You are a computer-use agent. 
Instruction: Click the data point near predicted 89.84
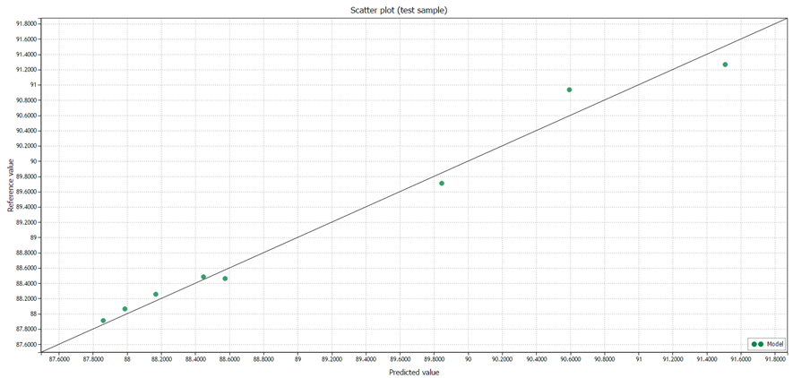441,184
